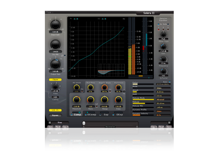Toggle the MS Width On LED
219x162 pixels.
pyautogui.click(x=82, y=91)
